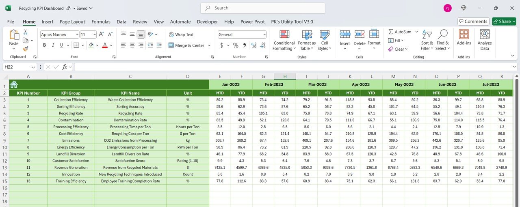520x207 pixels.
Task: Open Find & Select menu
Action: [x=443, y=40]
